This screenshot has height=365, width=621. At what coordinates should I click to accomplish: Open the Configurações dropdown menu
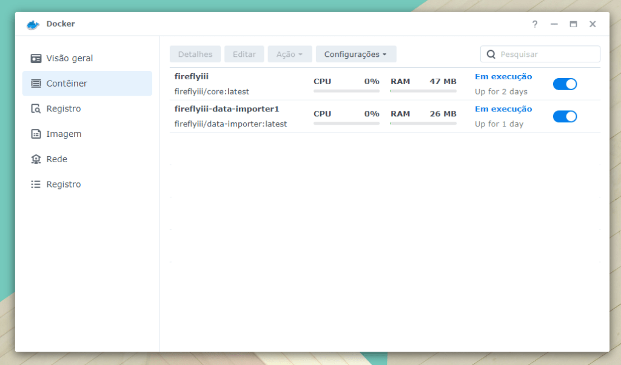355,54
